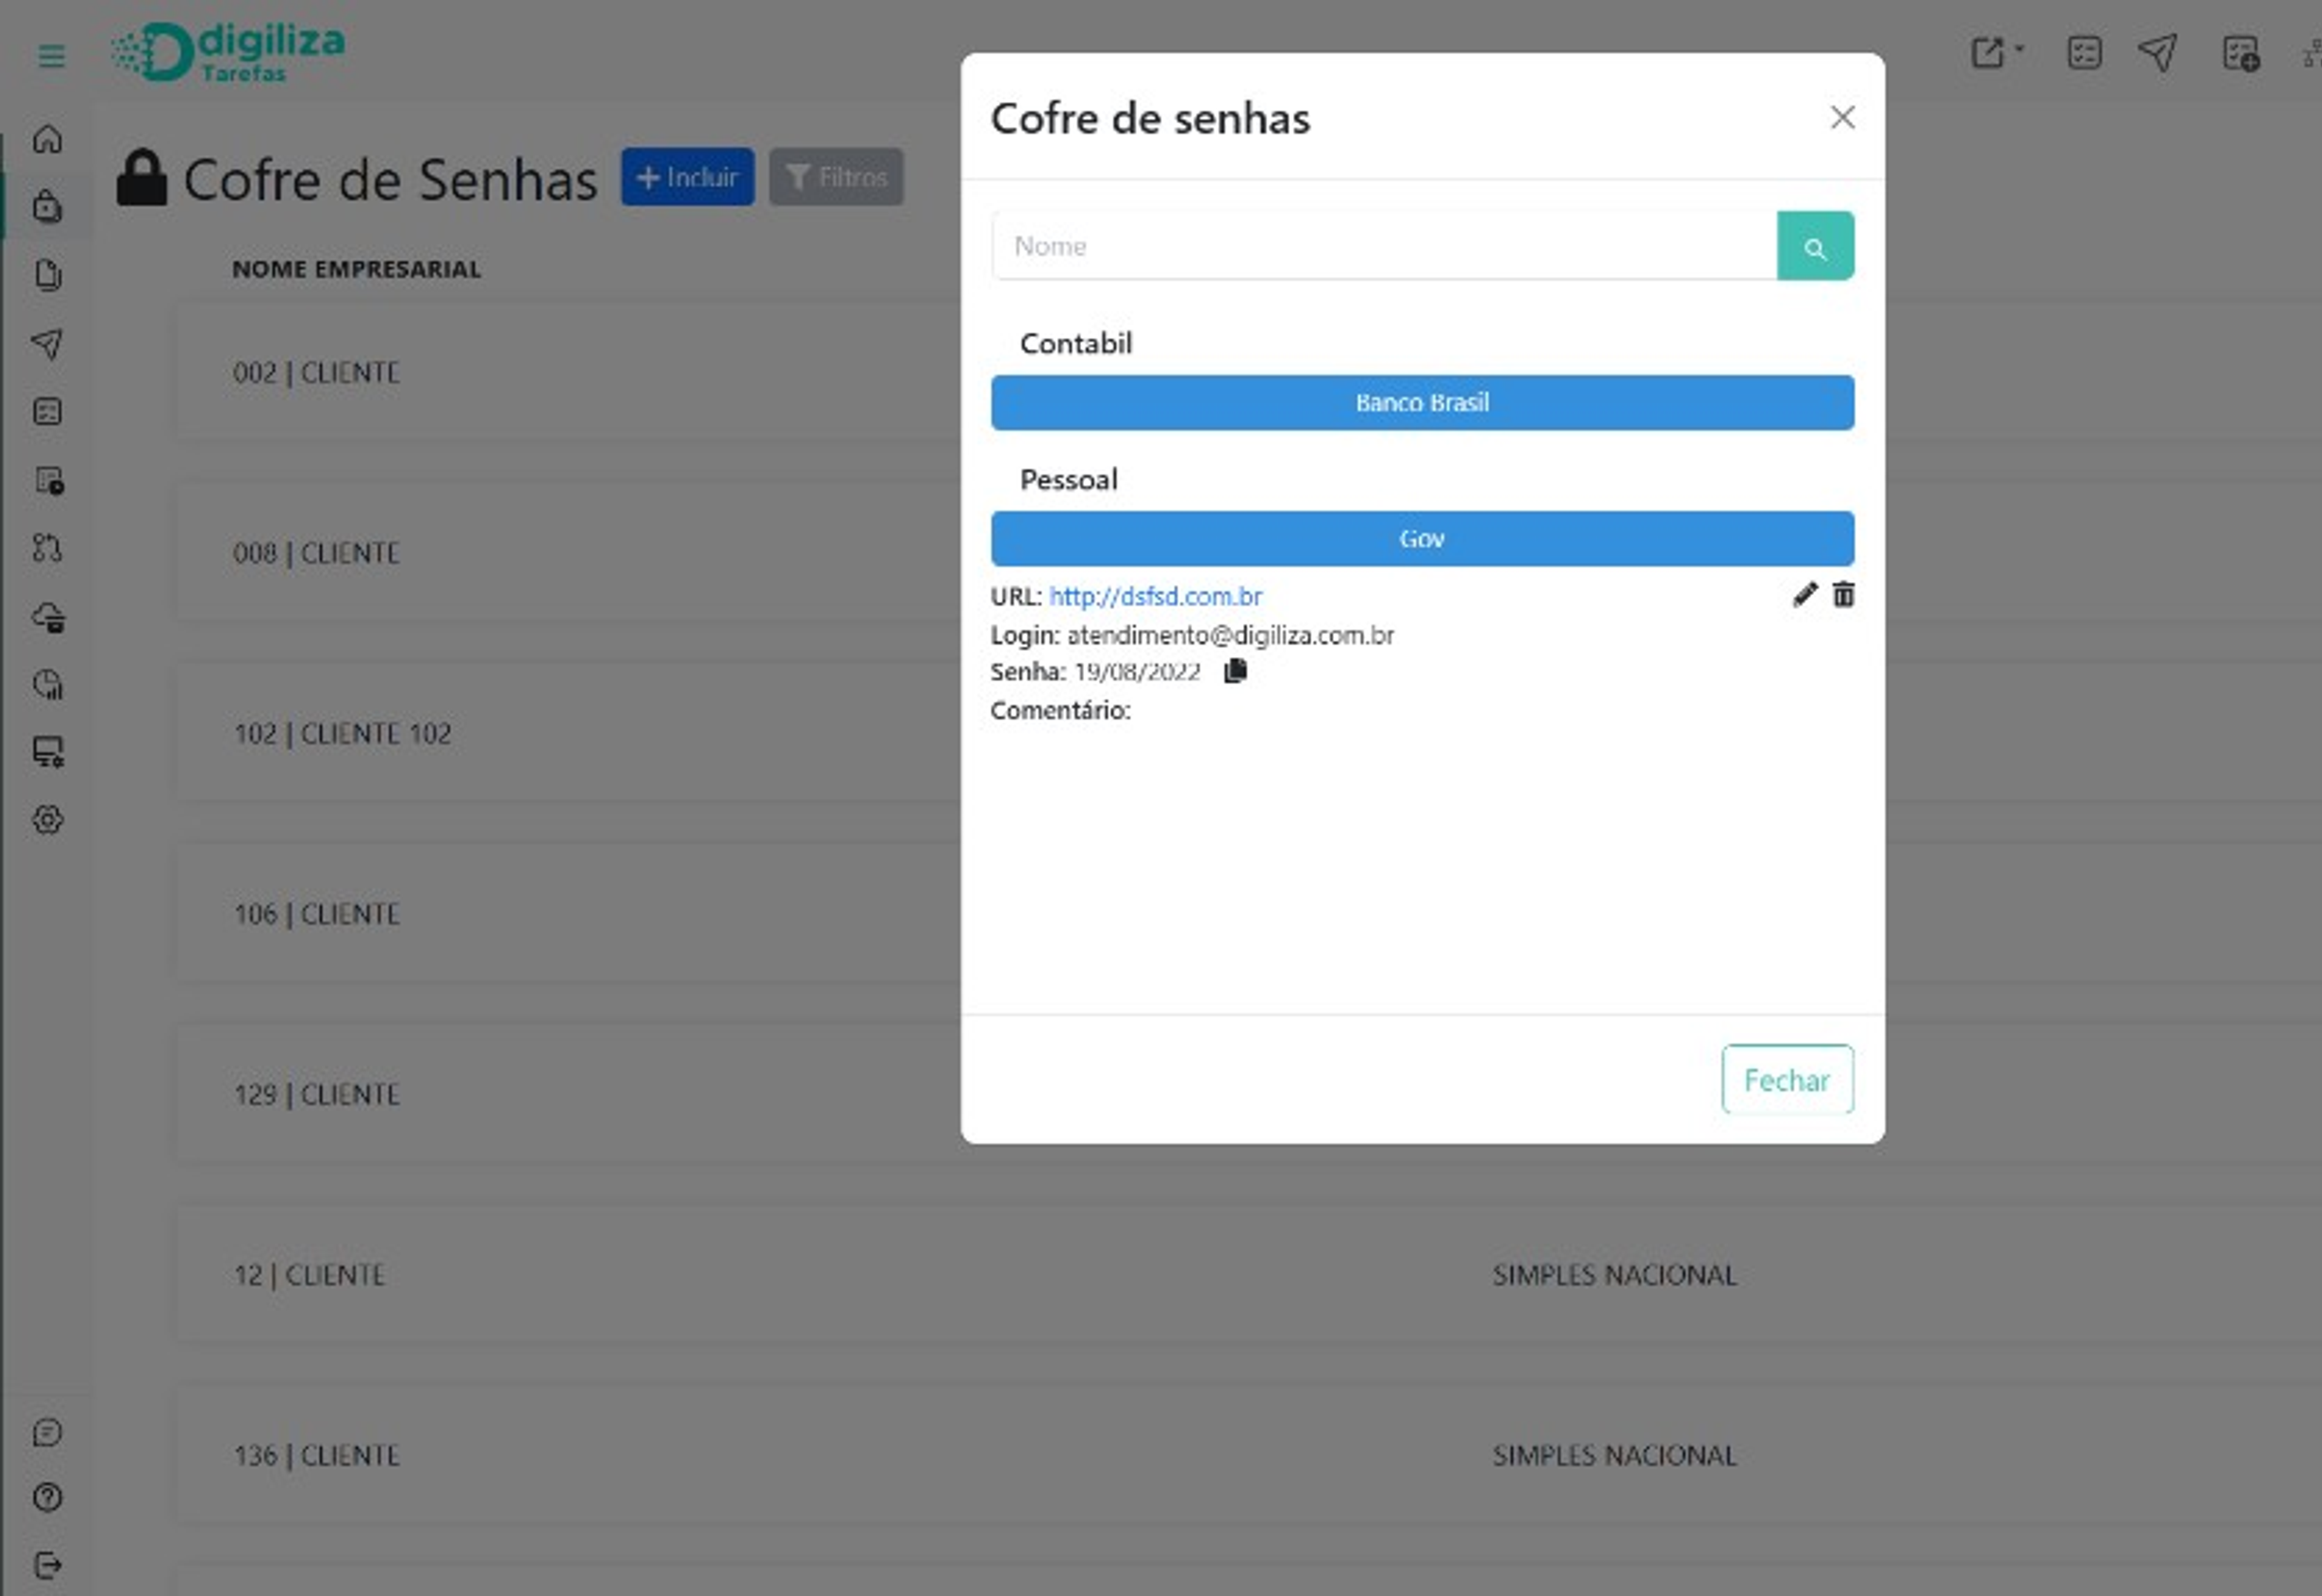Screen dimensions: 2322x1596
Task: Open the settings gear sidebar icon
Action: (48, 820)
